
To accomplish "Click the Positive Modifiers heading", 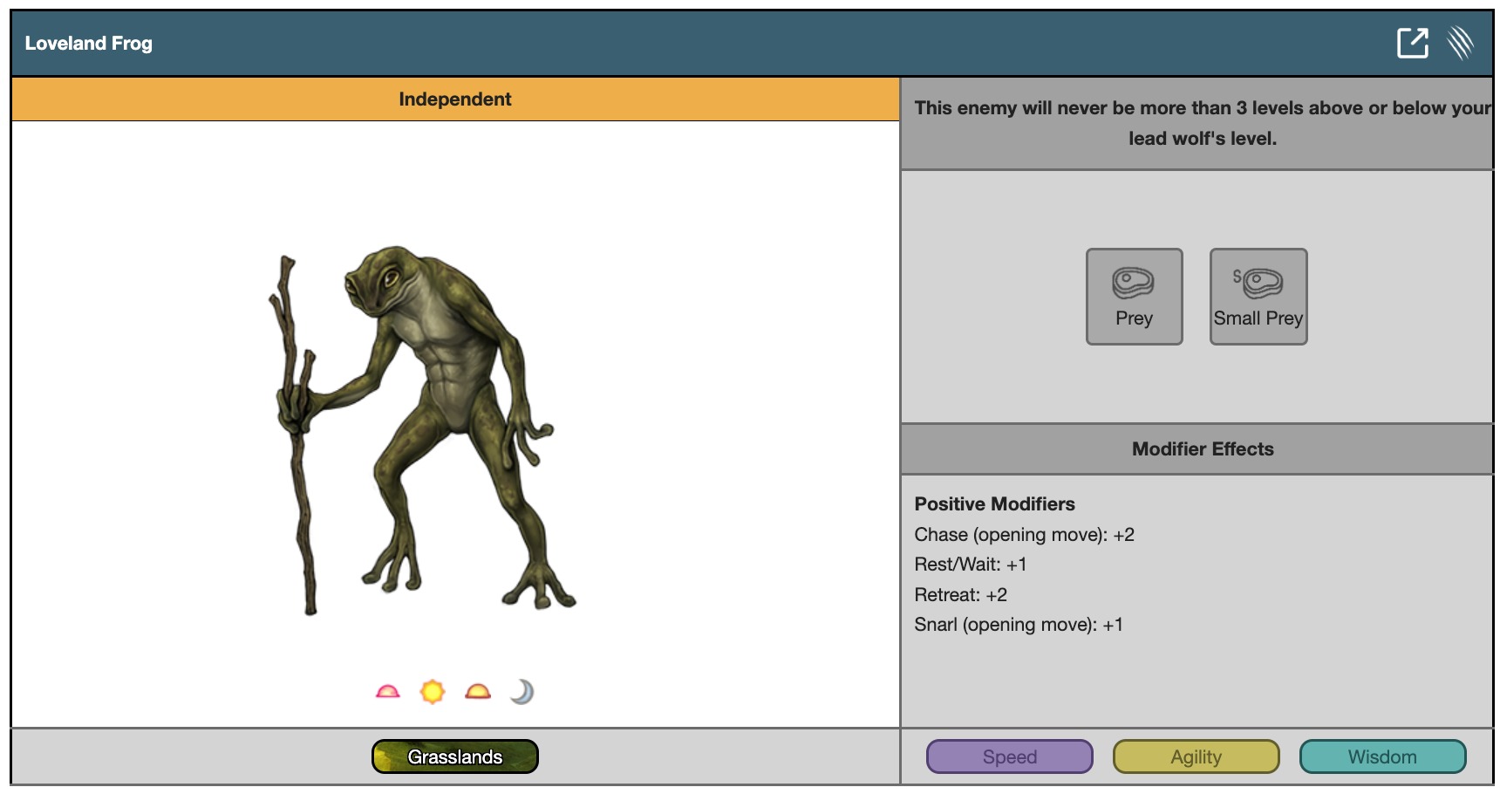I will [994, 504].
